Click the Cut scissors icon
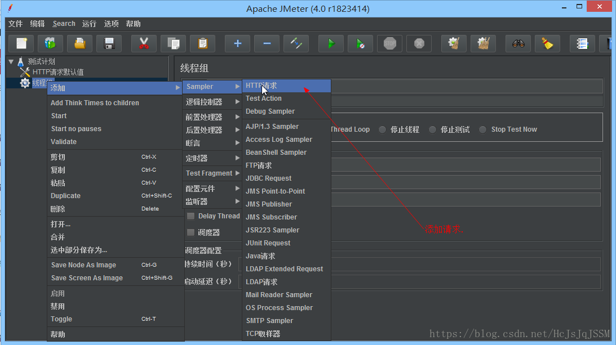Viewport: 616px width, 345px height. coord(144,43)
